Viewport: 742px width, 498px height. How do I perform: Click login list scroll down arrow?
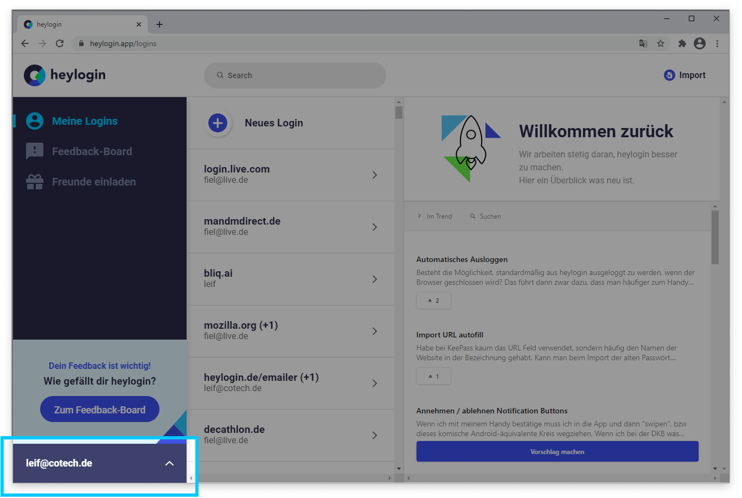(399, 468)
